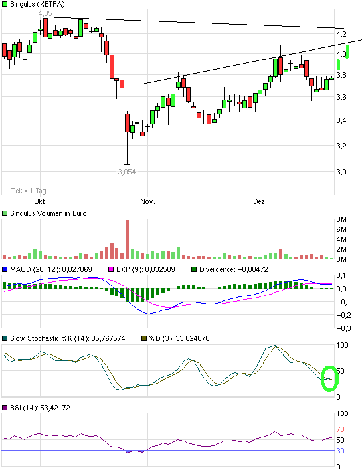Click the purple RSI (14) legend square
This screenshot has height=472, width=362.
tap(5, 408)
